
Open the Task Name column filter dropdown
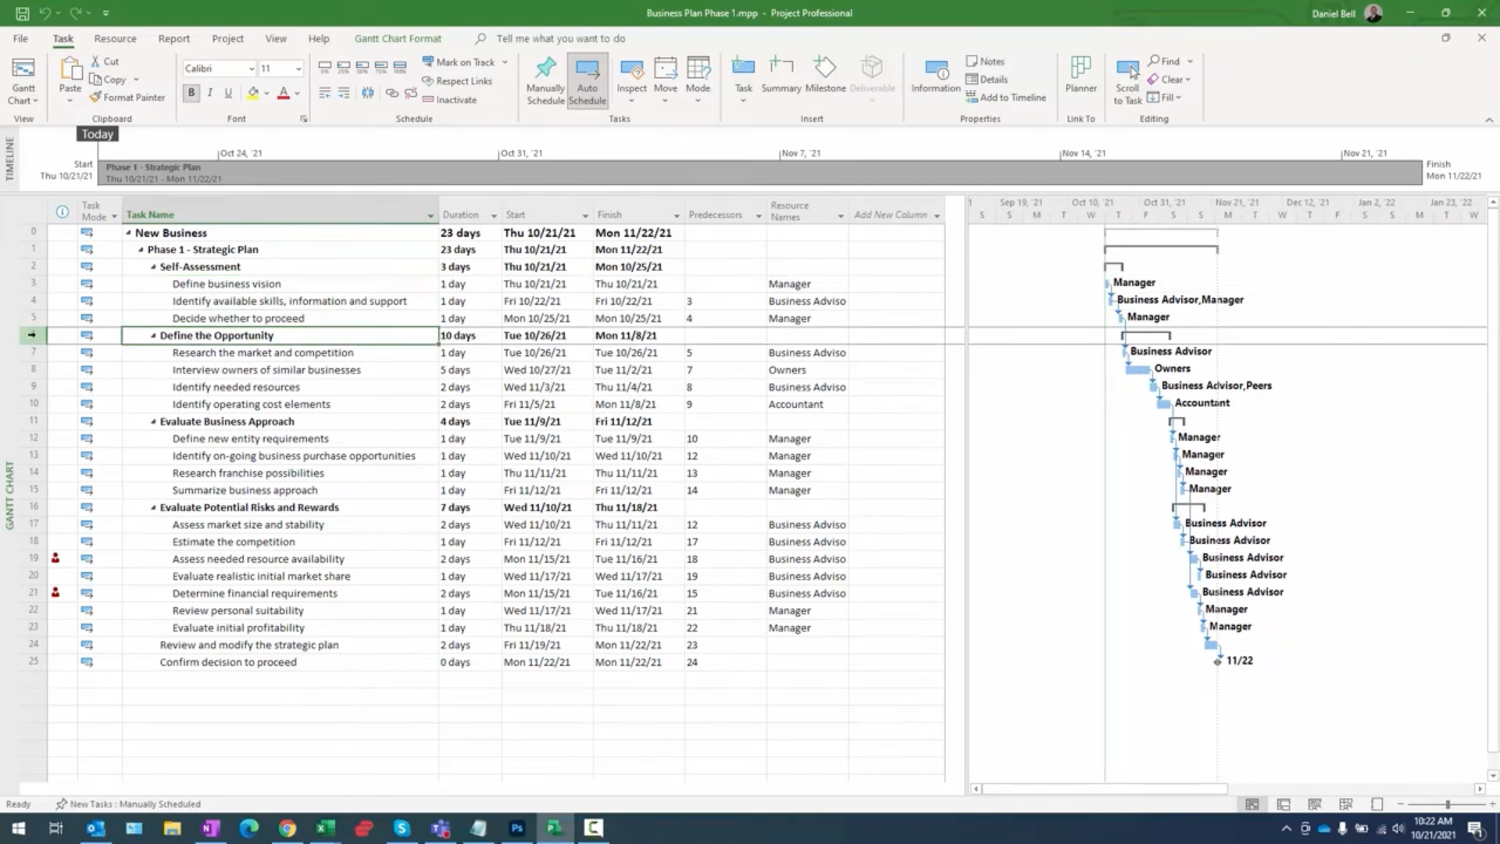point(430,216)
